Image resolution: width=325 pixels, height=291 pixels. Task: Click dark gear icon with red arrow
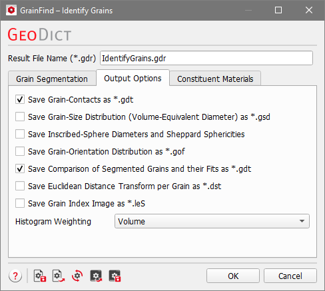tap(96, 276)
